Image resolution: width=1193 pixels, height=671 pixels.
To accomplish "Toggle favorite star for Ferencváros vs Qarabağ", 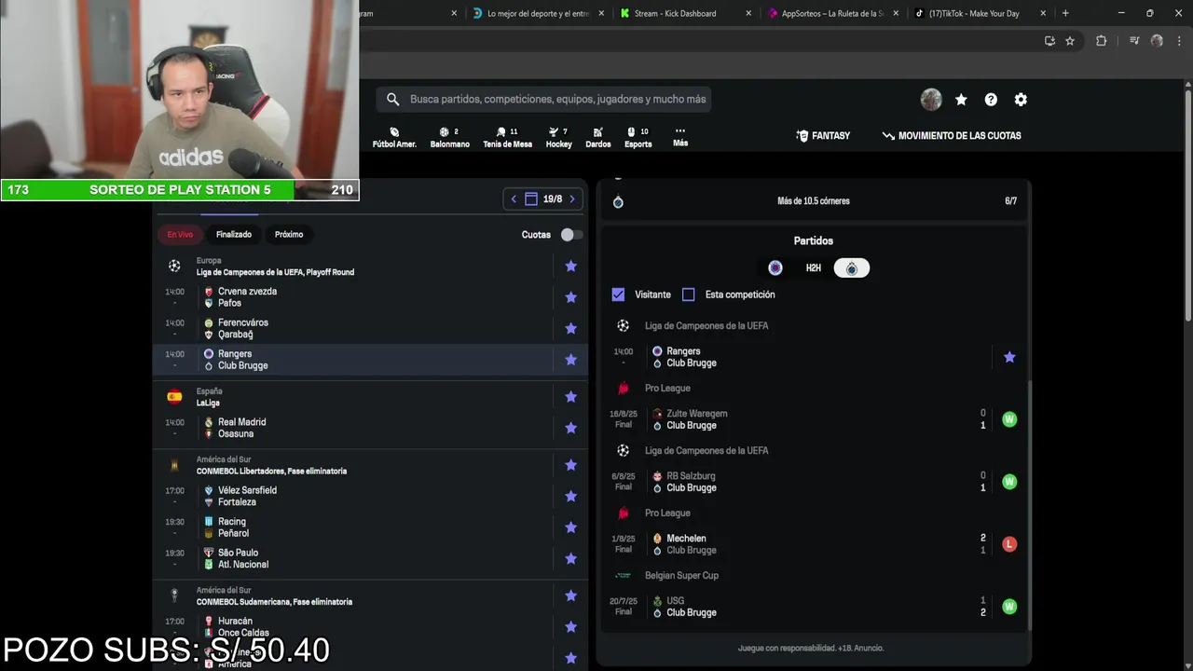I will pos(571,328).
